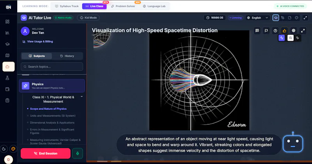312x164 pixels.
Task: Click the help question mark icon
Action: pos(275,31)
